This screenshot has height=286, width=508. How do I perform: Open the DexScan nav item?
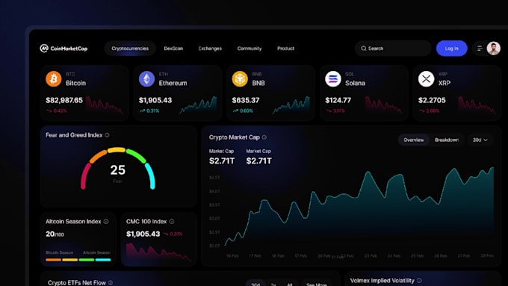[173, 49]
